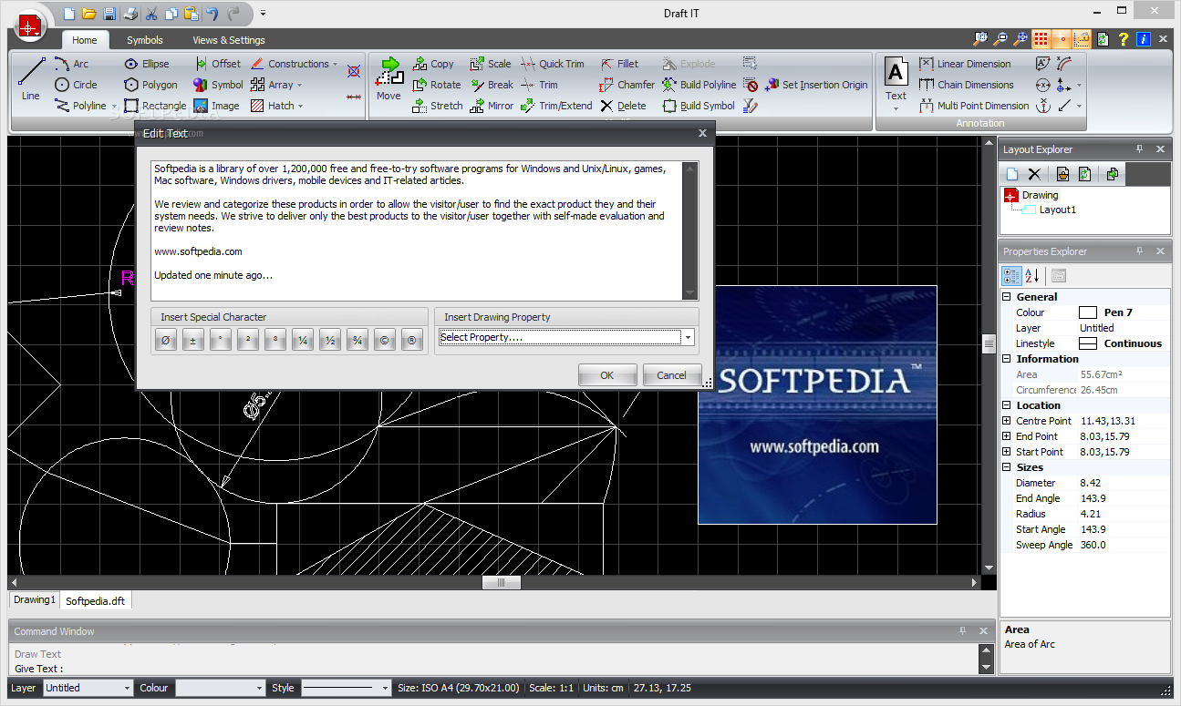Image resolution: width=1181 pixels, height=706 pixels.
Task: Click inside the Edit Text text area
Action: (x=417, y=231)
